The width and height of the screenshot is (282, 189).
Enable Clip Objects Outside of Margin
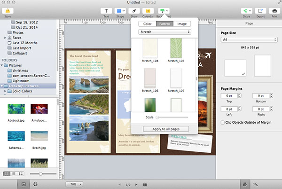coord(223,122)
